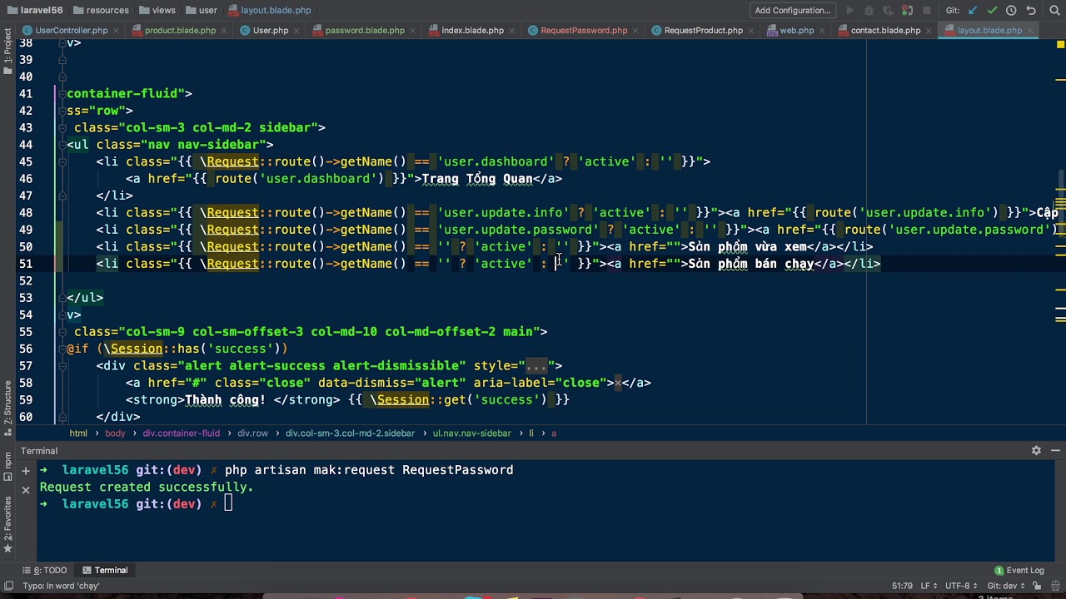Screen dimensions: 1066x599
Task: Click the Git update project arrow icon
Action: (973, 11)
